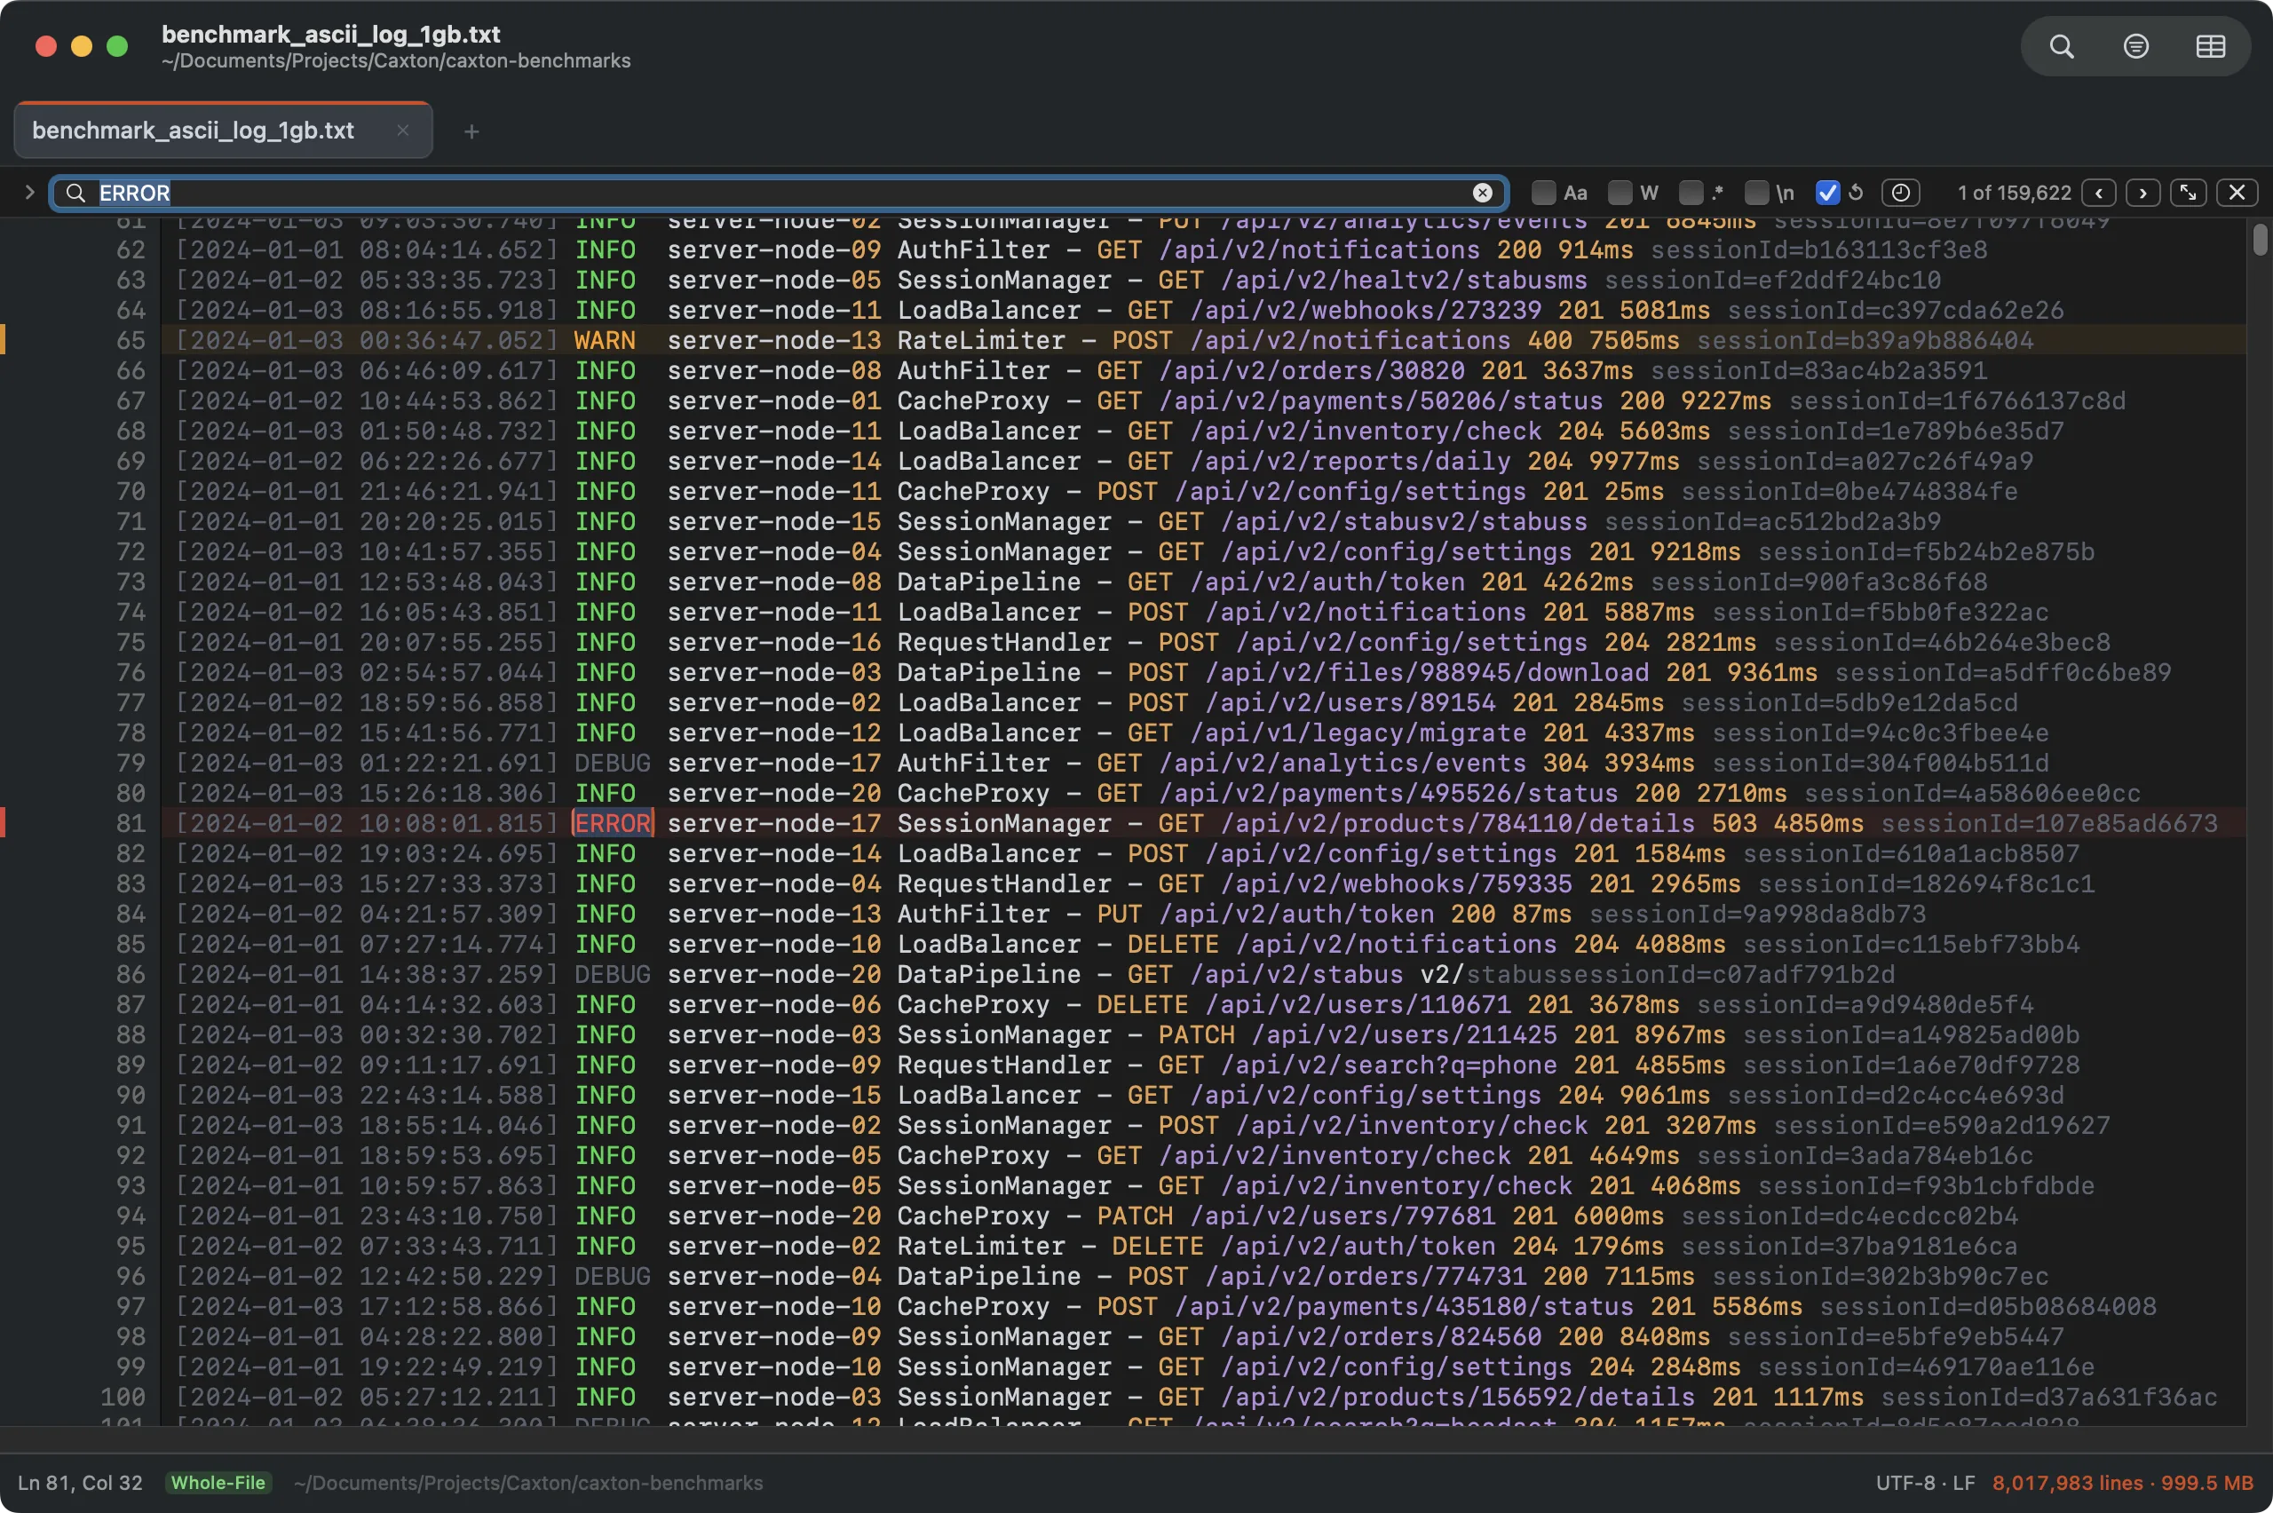Image resolution: width=2273 pixels, height=1513 pixels.
Task: Enable whole word W checkbox
Action: [1620, 193]
